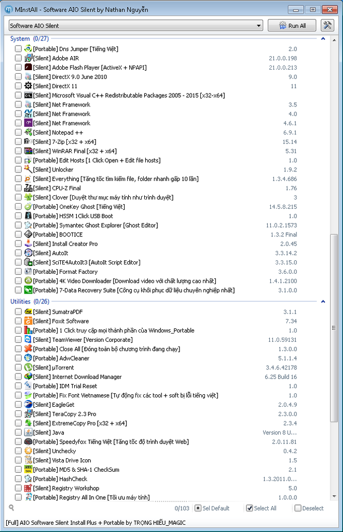Collapse the Utilities group chevron

[x=323, y=301]
